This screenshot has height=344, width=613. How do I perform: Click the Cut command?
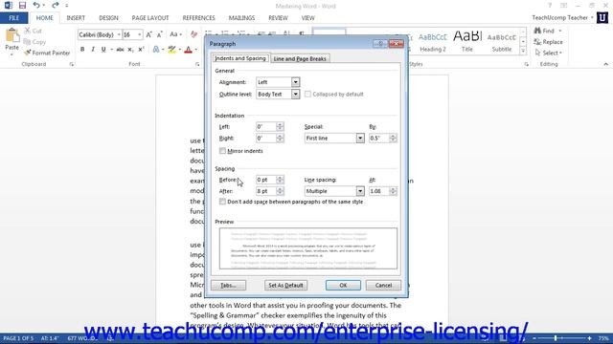pyautogui.click(x=33, y=31)
